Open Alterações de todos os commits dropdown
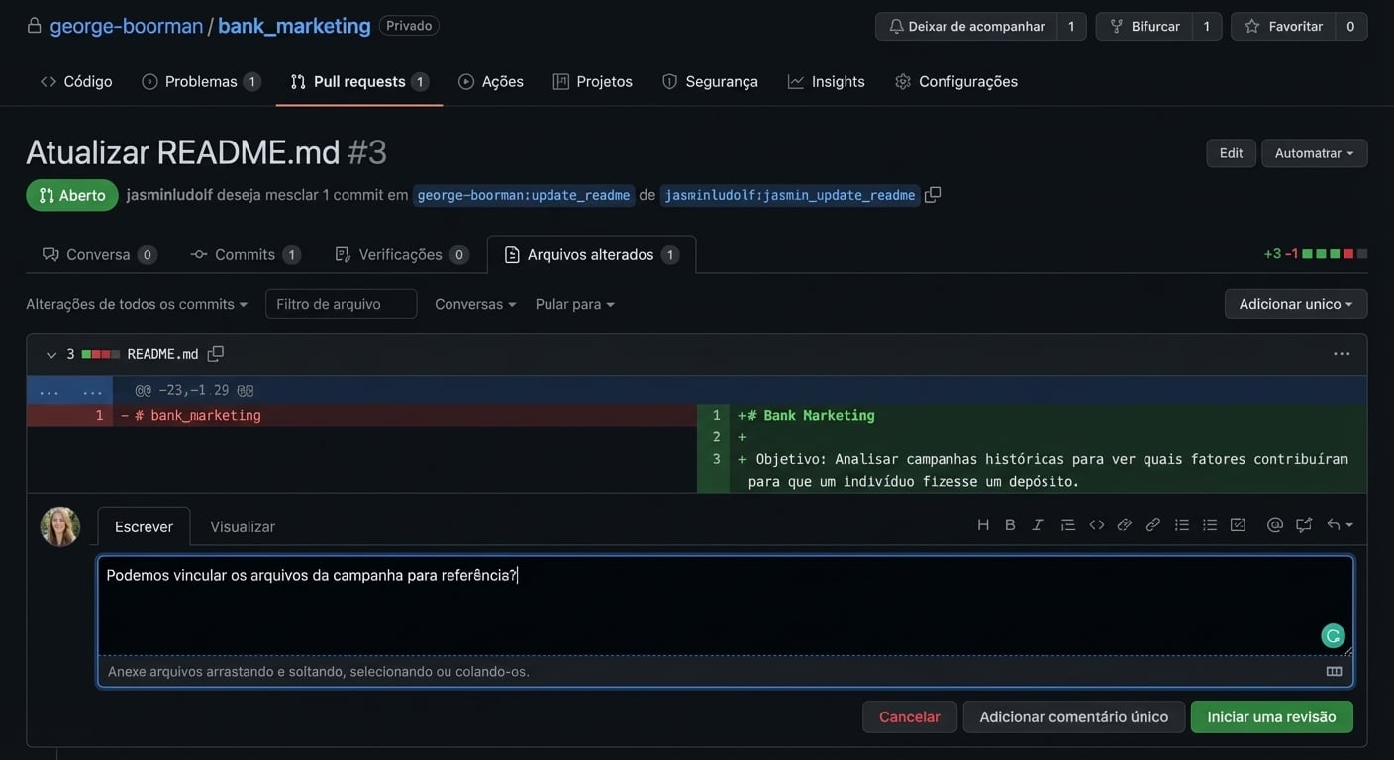 137,304
